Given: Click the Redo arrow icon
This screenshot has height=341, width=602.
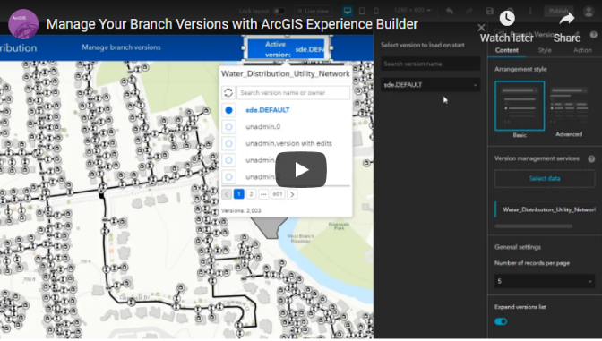Looking at the screenshot, I should click(469, 11).
